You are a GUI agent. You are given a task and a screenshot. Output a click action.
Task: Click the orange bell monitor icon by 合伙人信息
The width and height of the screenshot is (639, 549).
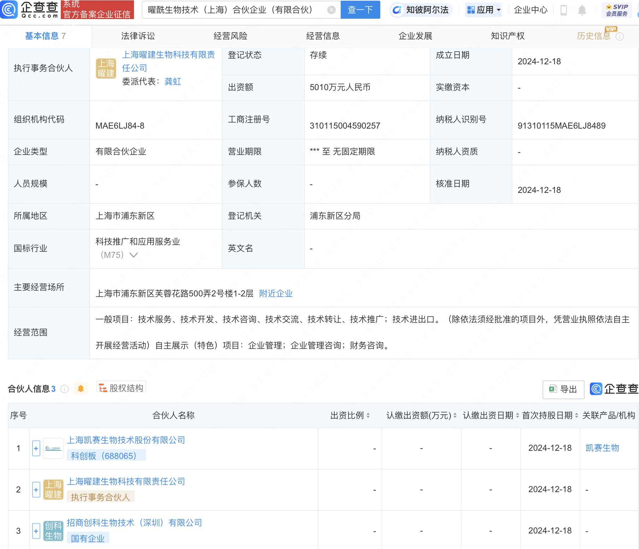pos(81,389)
